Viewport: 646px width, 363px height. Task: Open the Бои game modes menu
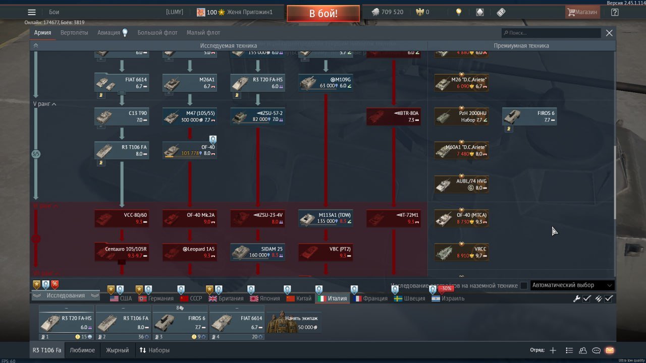[54, 12]
